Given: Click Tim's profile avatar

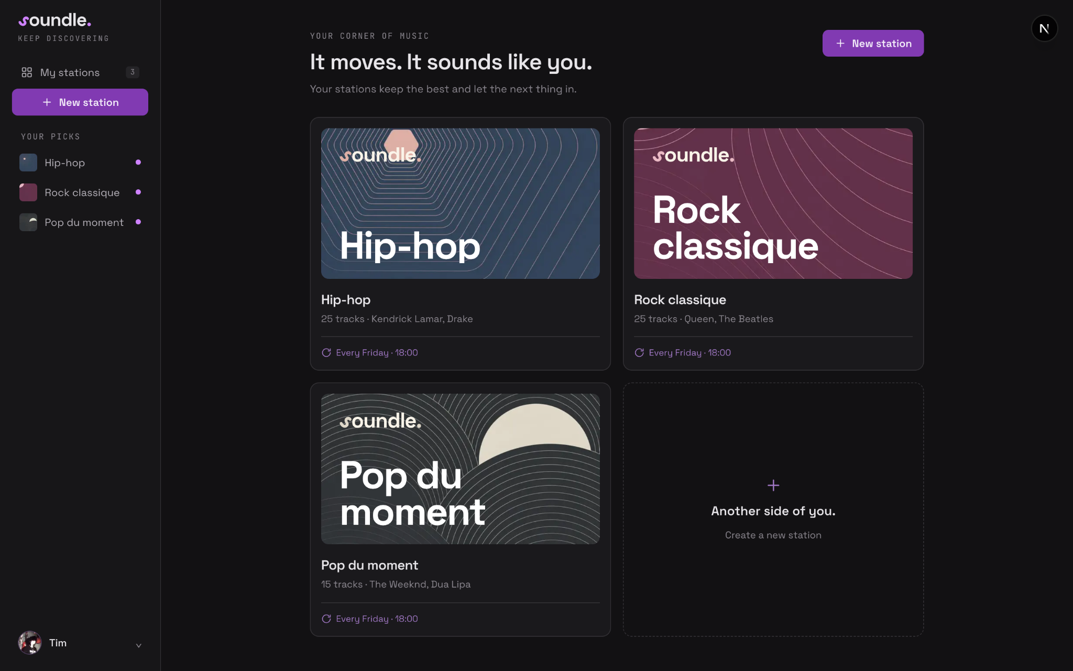Looking at the screenshot, I should 30,643.
